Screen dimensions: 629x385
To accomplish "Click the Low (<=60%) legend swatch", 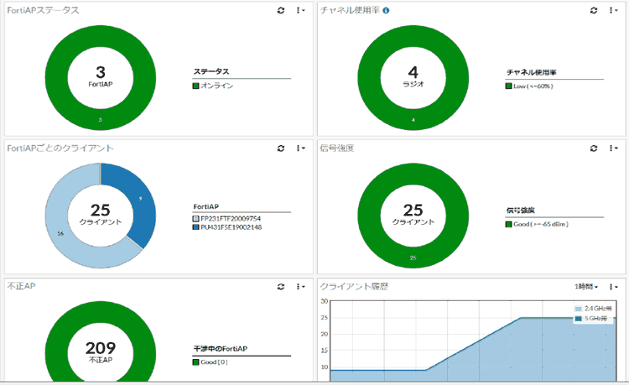I will [x=509, y=86].
